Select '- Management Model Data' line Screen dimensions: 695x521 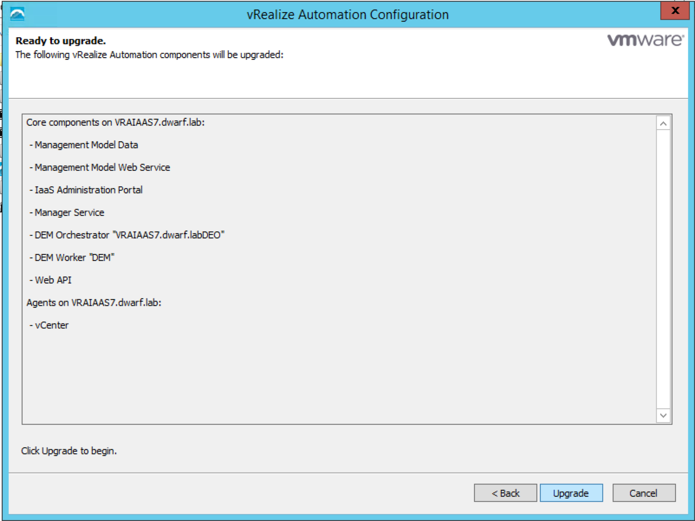[x=84, y=145]
